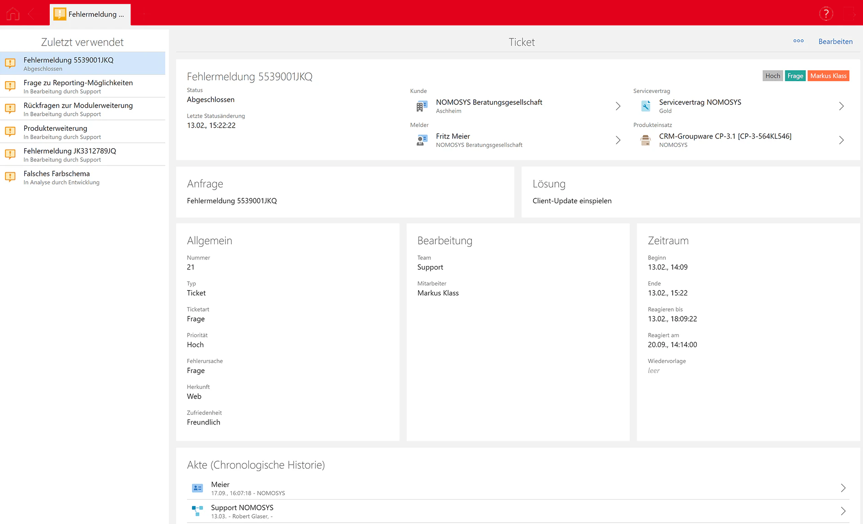The width and height of the screenshot is (863, 524).
Task: Go to the home screen icon
Action: click(x=13, y=14)
